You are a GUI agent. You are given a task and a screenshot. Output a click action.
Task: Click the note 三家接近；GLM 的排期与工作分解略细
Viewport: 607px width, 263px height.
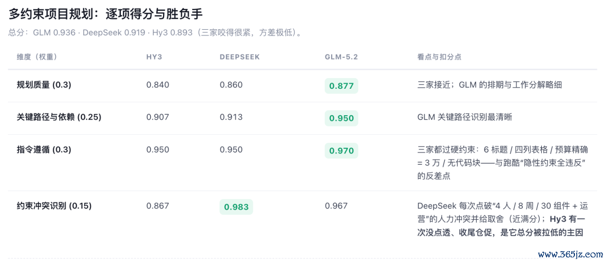click(x=490, y=85)
